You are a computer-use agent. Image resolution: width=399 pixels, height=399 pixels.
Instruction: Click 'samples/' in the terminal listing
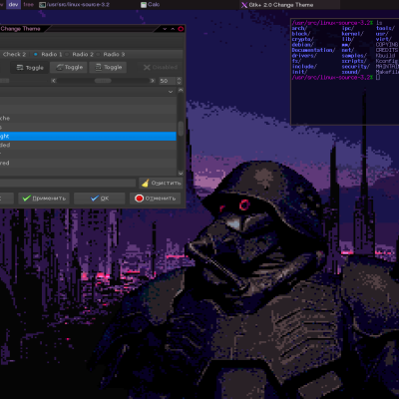point(354,56)
